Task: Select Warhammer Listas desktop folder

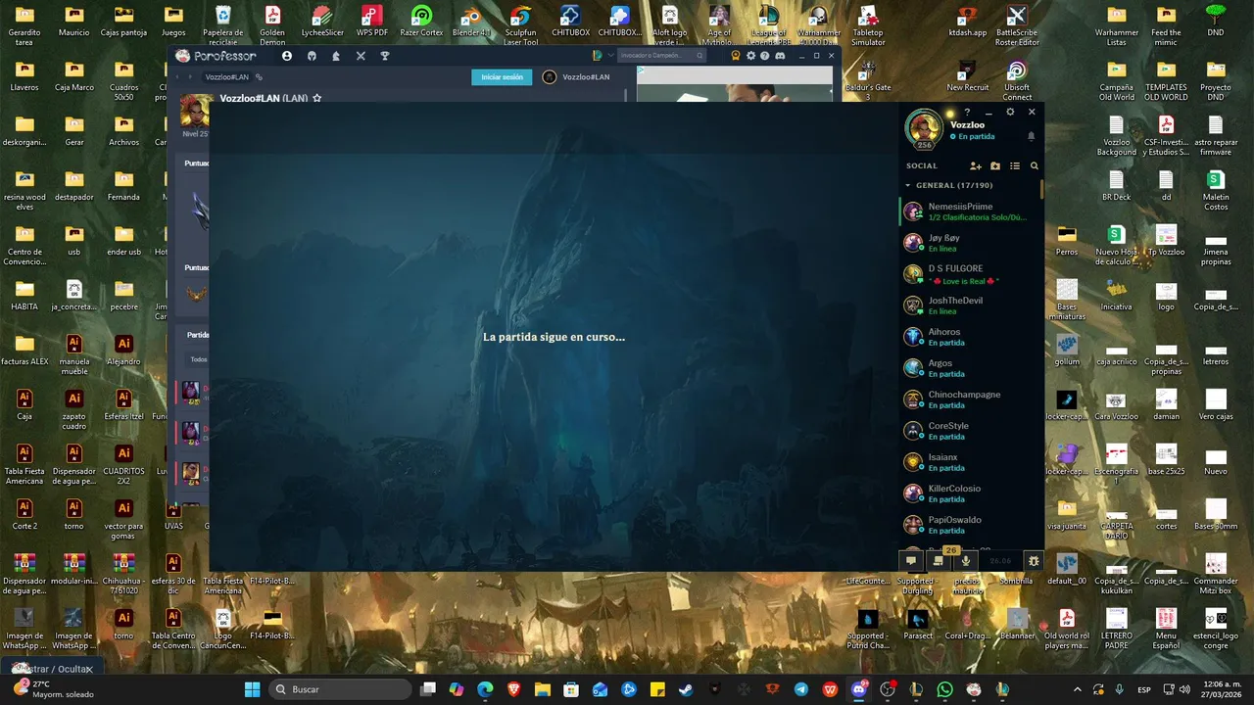Action: 1117,25
